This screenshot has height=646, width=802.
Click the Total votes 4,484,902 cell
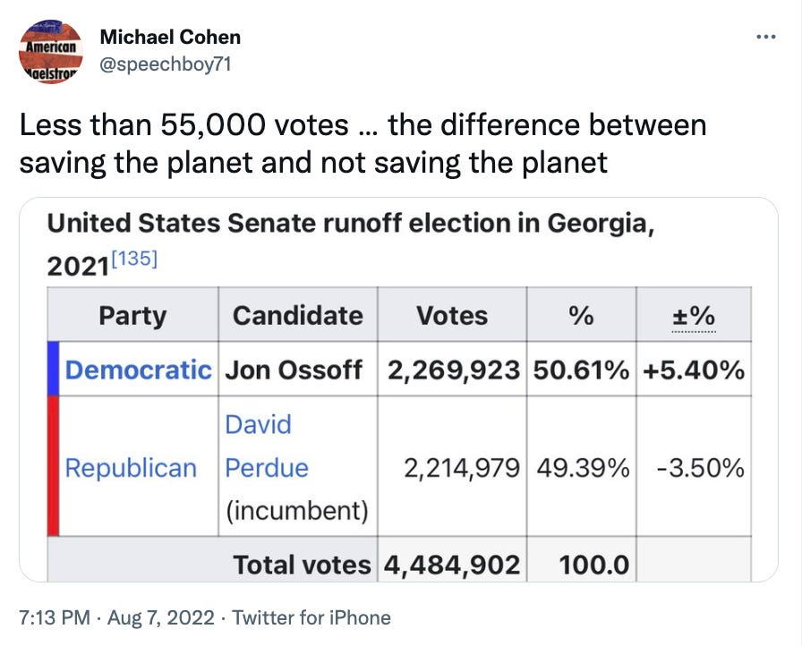pyautogui.click(x=452, y=565)
